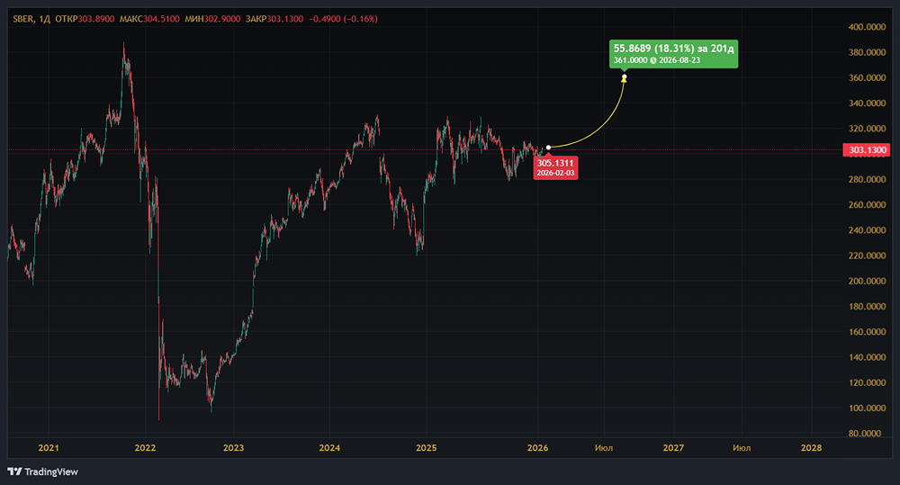Click the 2024 year label on the time axis
Image resolution: width=900 pixels, height=485 pixels.
[x=329, y=447]
